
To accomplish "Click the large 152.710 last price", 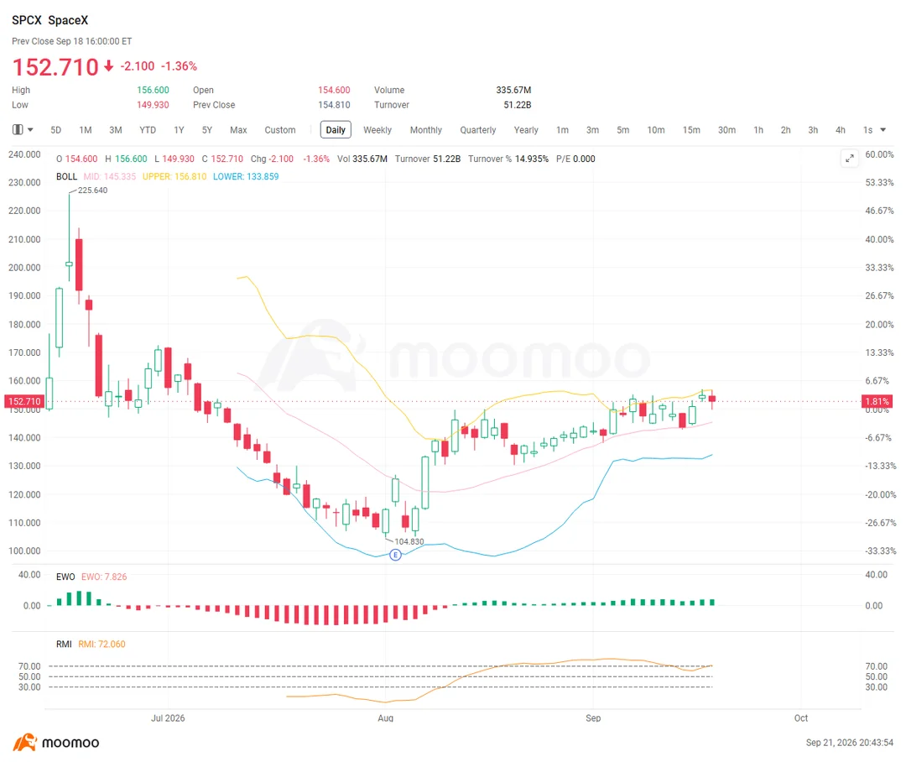I will [x=55, y=67].
